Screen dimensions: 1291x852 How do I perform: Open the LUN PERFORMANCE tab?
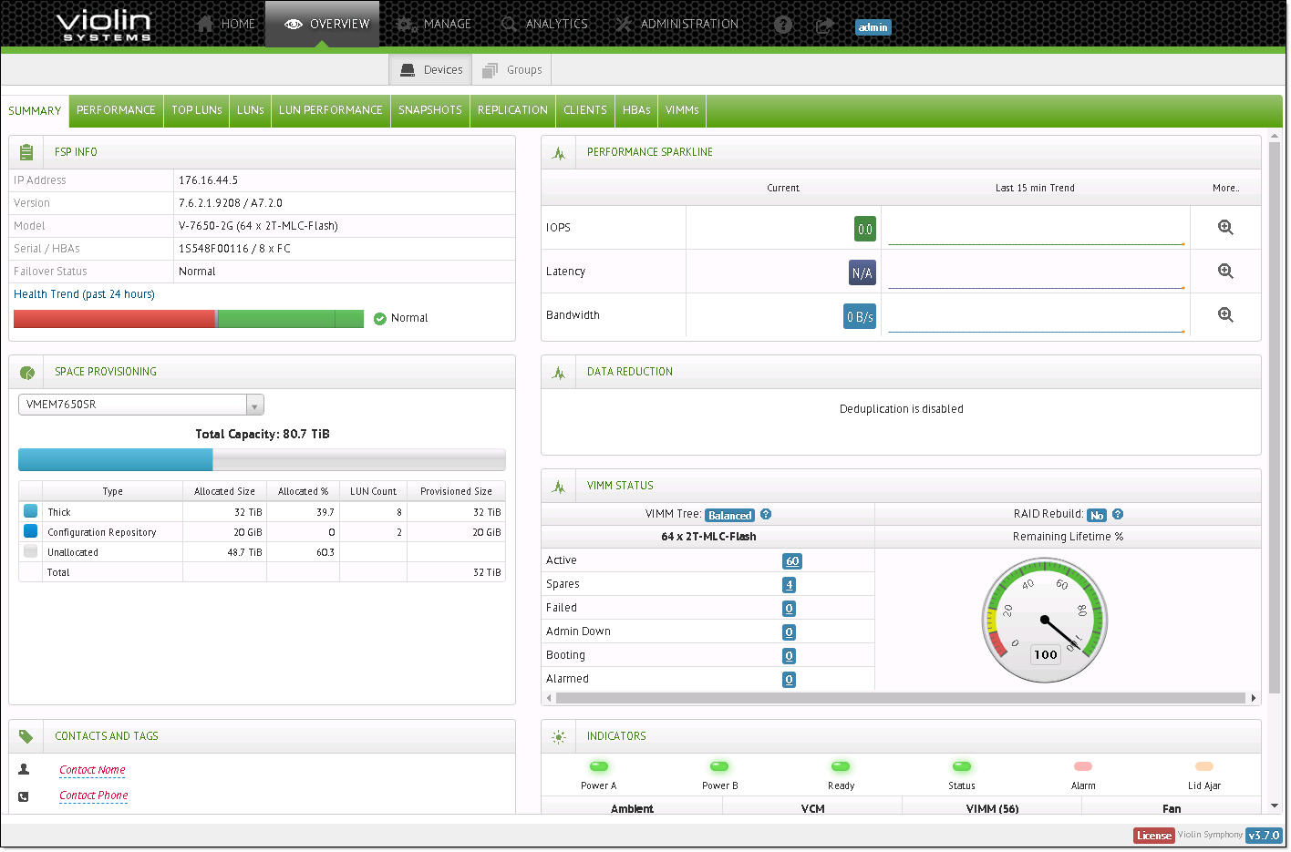(331, 110)
